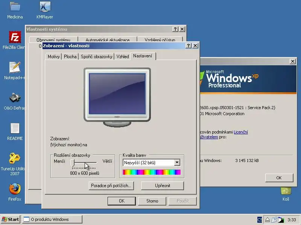301x225 pixels.
Task: Open Firefox from the desktop
Action: [15, 189]
